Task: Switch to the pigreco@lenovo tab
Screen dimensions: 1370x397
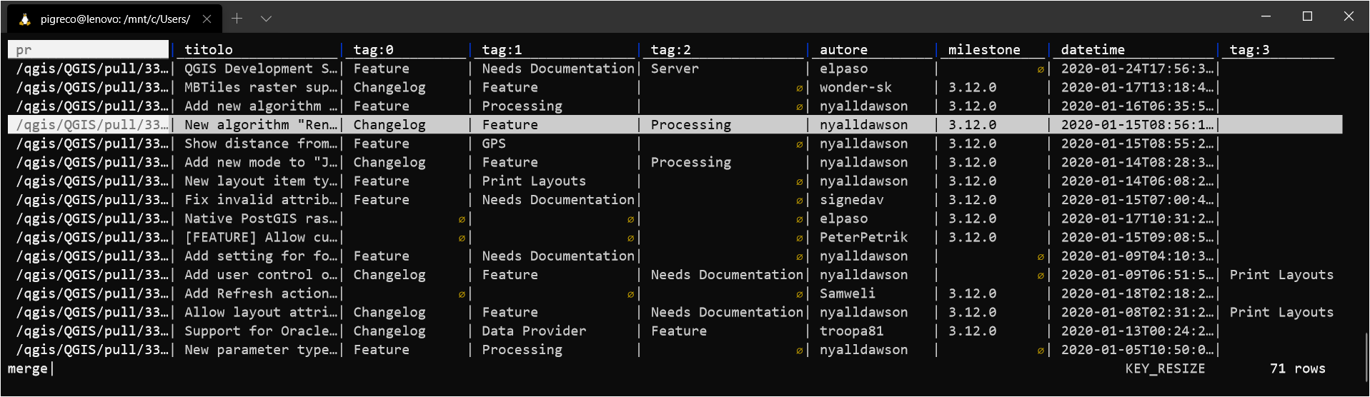Action: (x=114, y=19)
